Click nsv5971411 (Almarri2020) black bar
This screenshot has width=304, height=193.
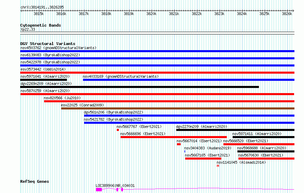tap(263, 137)
